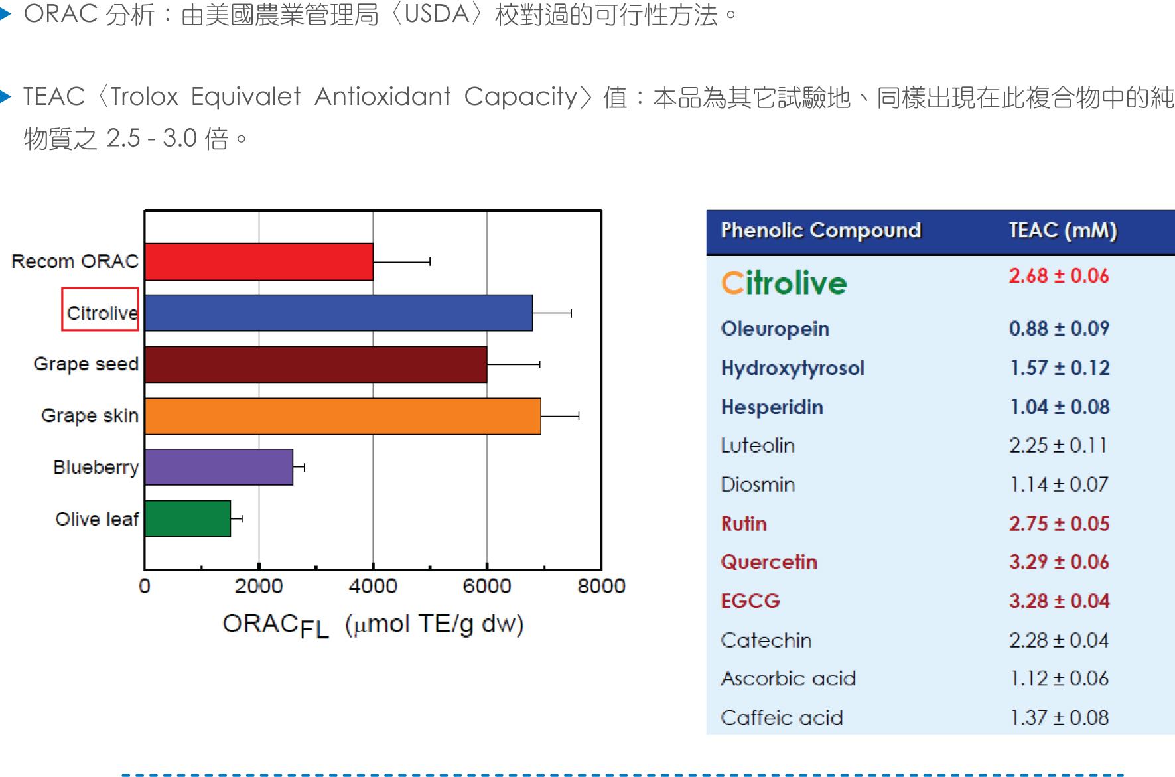Click the value '1.57 ± 0.12'
The height and width of the screenshot is (777, 1175).
[1060, 368]
